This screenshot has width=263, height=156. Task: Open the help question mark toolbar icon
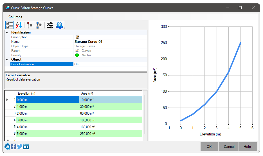59,25
